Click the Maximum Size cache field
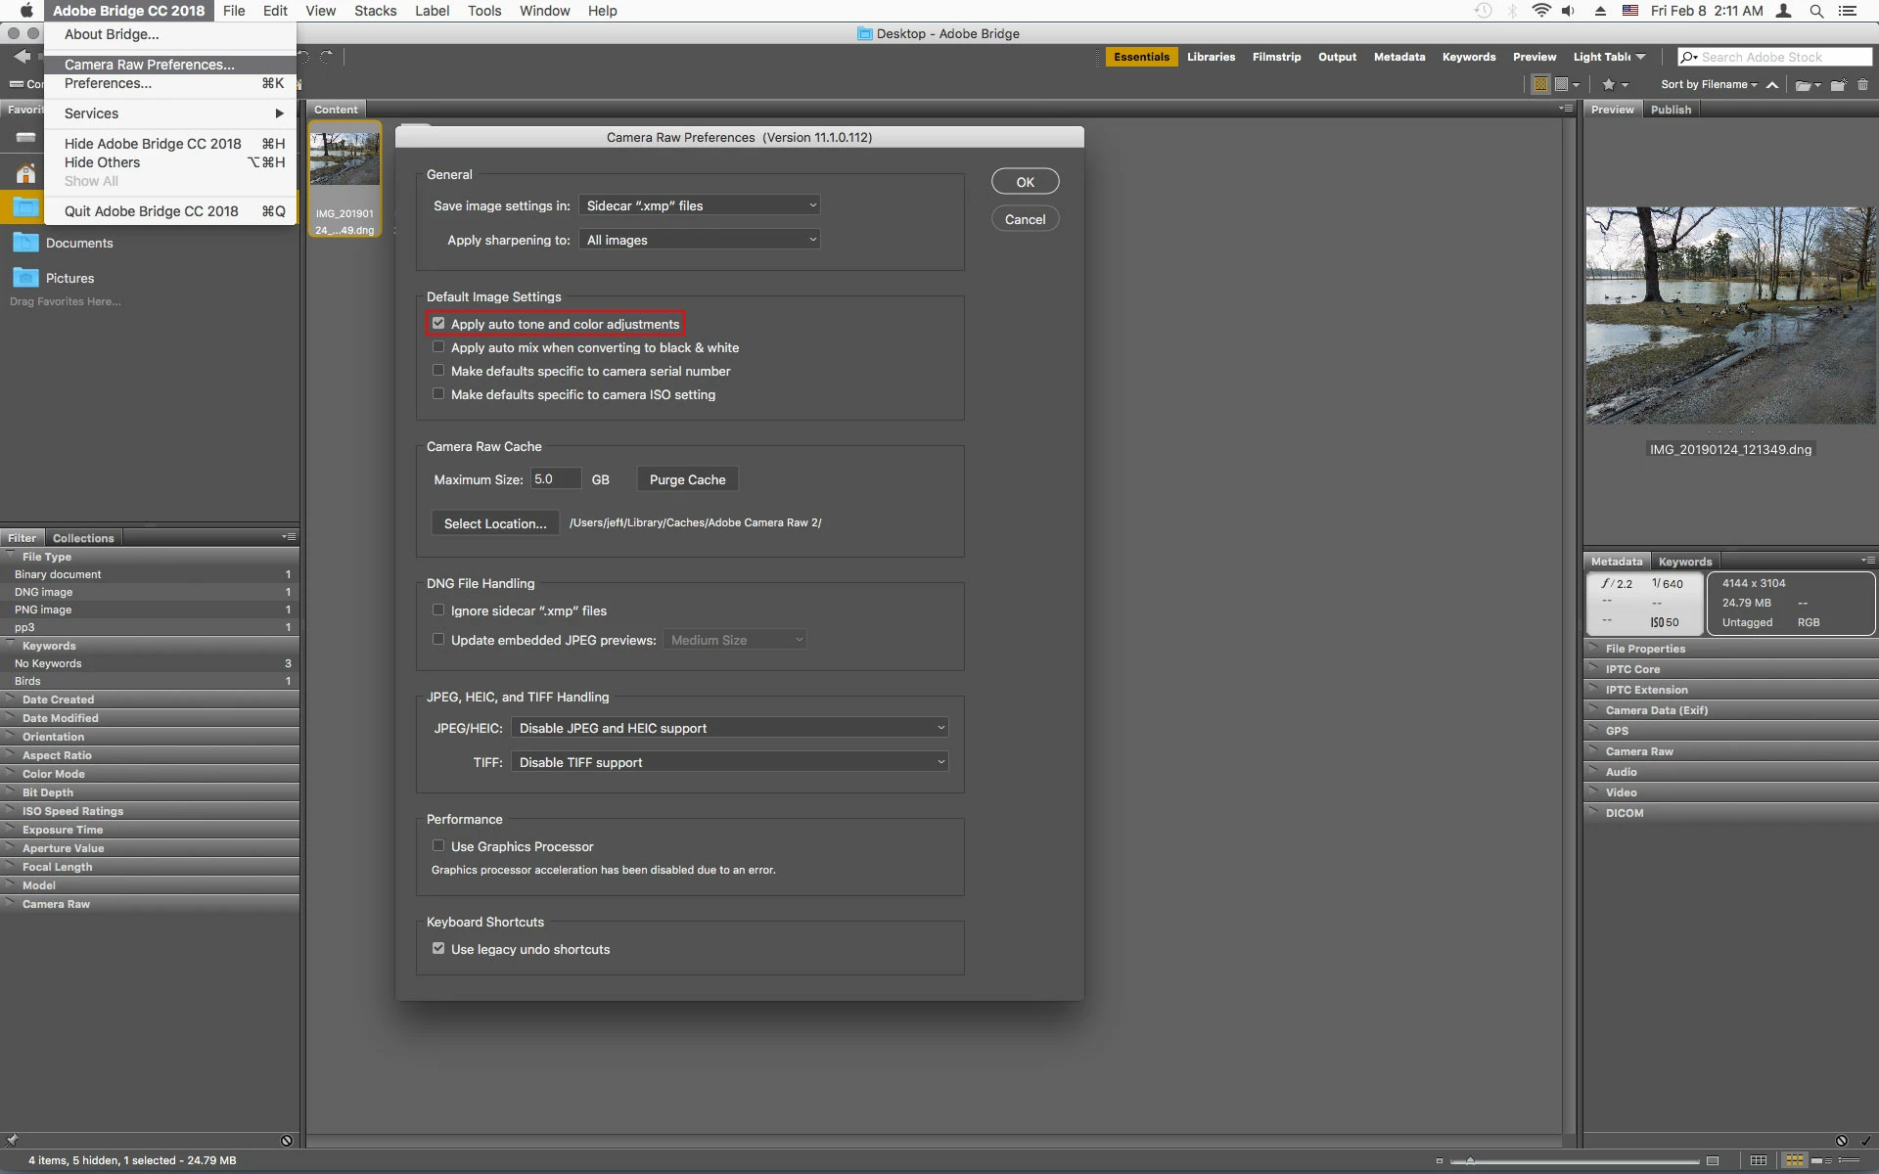The height and width of the screenshot is (1174, 1879). point(555,479)
